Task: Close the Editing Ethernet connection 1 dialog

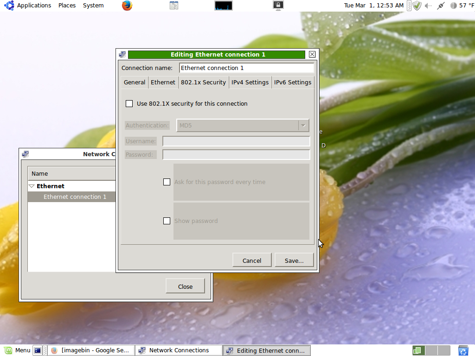Action: click(312, 55)
